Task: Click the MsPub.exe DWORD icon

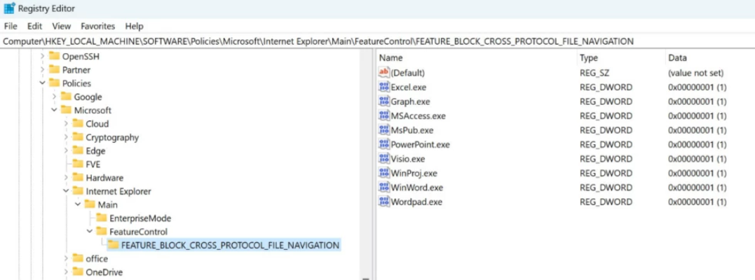Action: point(383,130)
